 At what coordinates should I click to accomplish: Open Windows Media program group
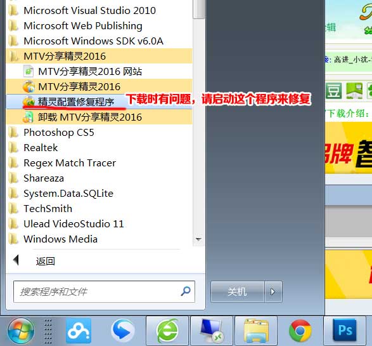(x=99, y=239)
